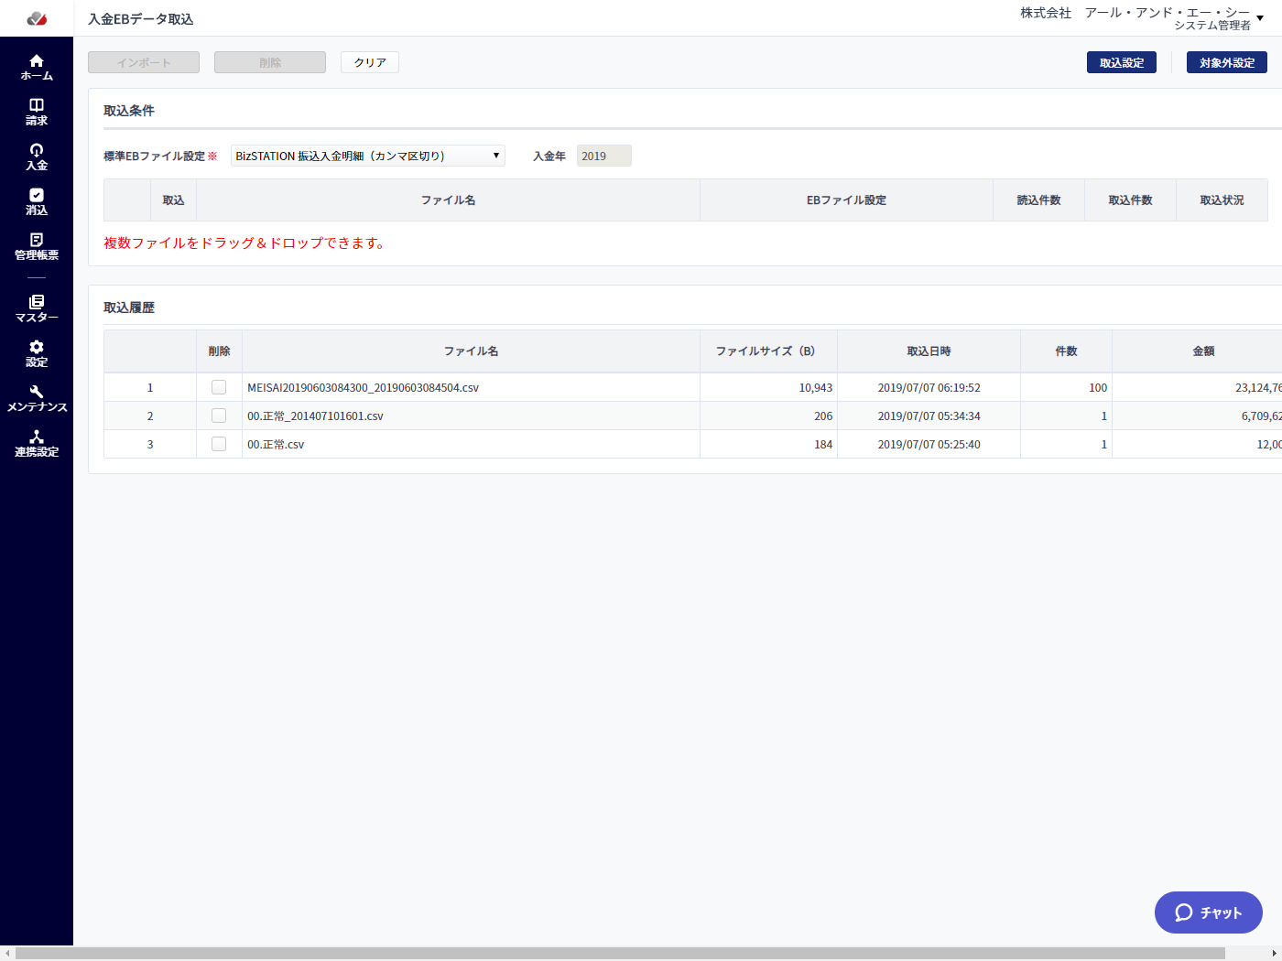Screen dimensions: 1282x961
Task: Click import date 2019/07/07 06:19:52
Action: 929,387
